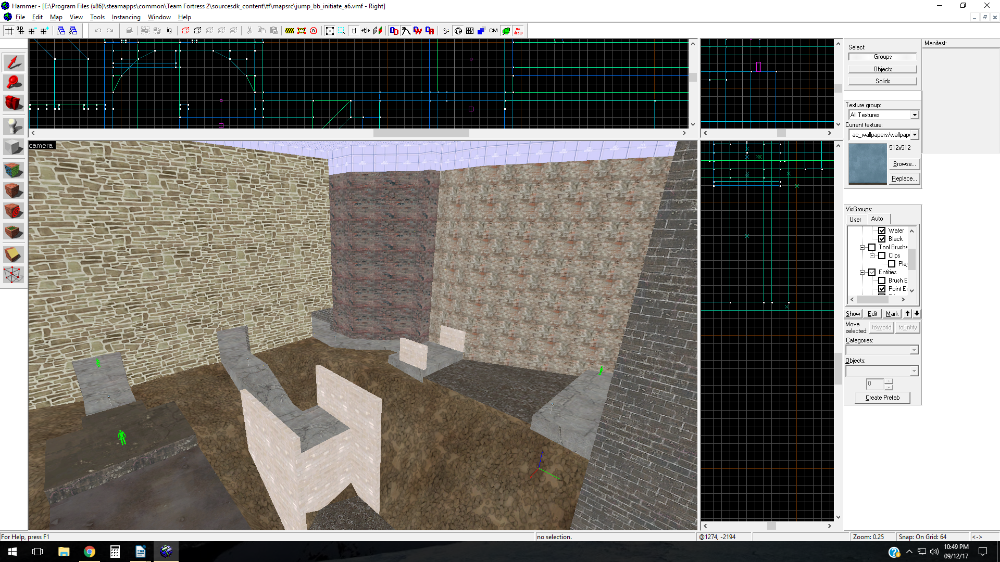
Task: Open the Map menu
Action: [x=56, y=17]
